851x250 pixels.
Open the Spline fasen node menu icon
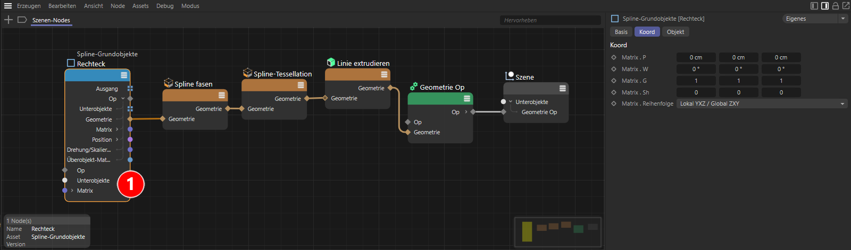pyautogui.click(x=222, y=96)
